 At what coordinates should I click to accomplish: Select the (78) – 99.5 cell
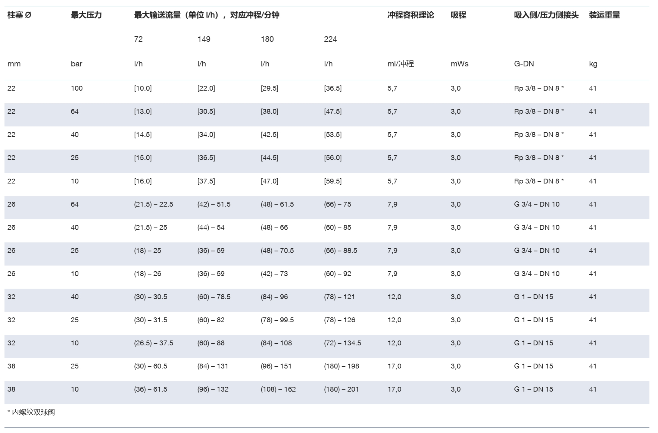(277, 320)
